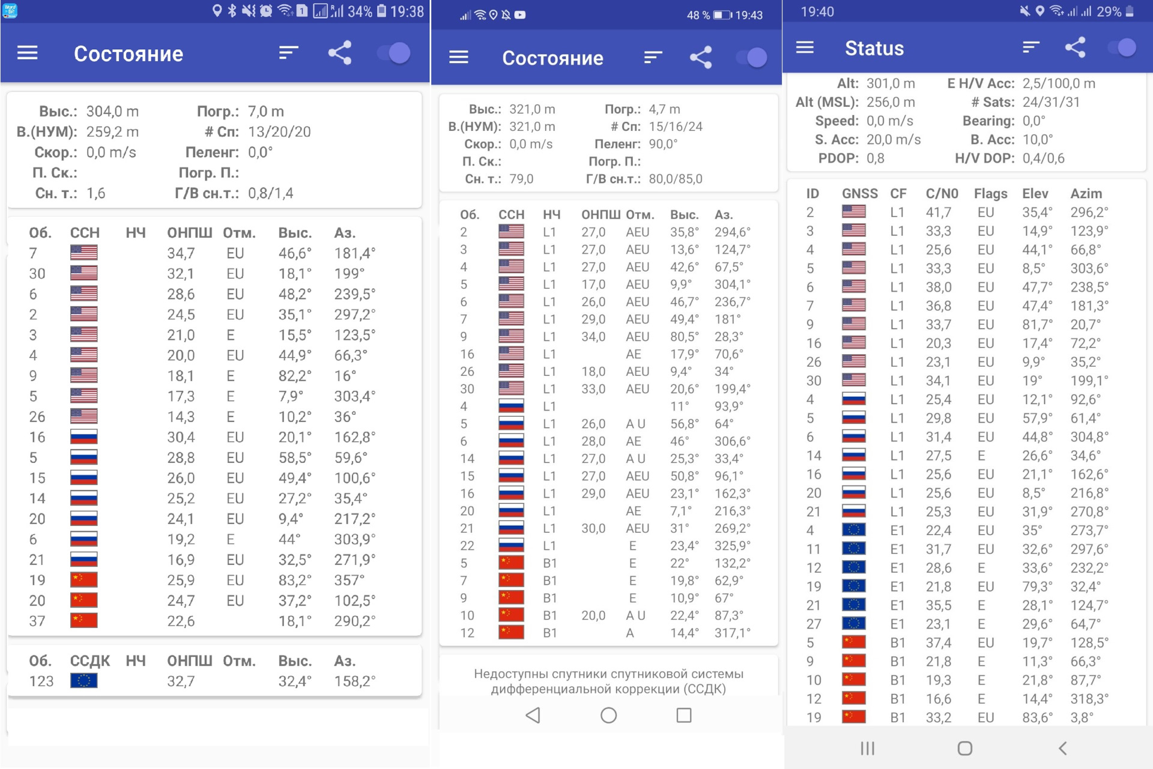Tap Wi-Fi icon in middle screen status bar
This screenshot has height=769, width=1153.
point(480,15)
